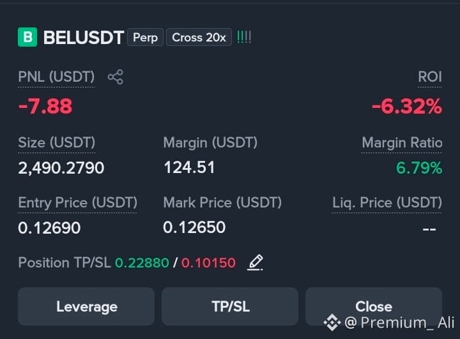Open the TP/SL button

[x=230, y=306]
